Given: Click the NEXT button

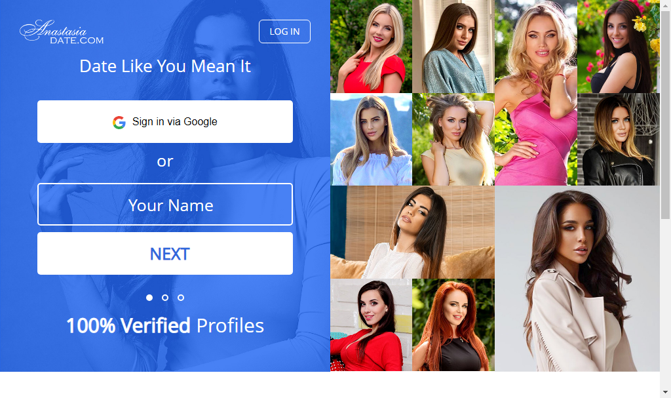Looking at the screenshot, I should pyautogui.click(x=165, y=254).
